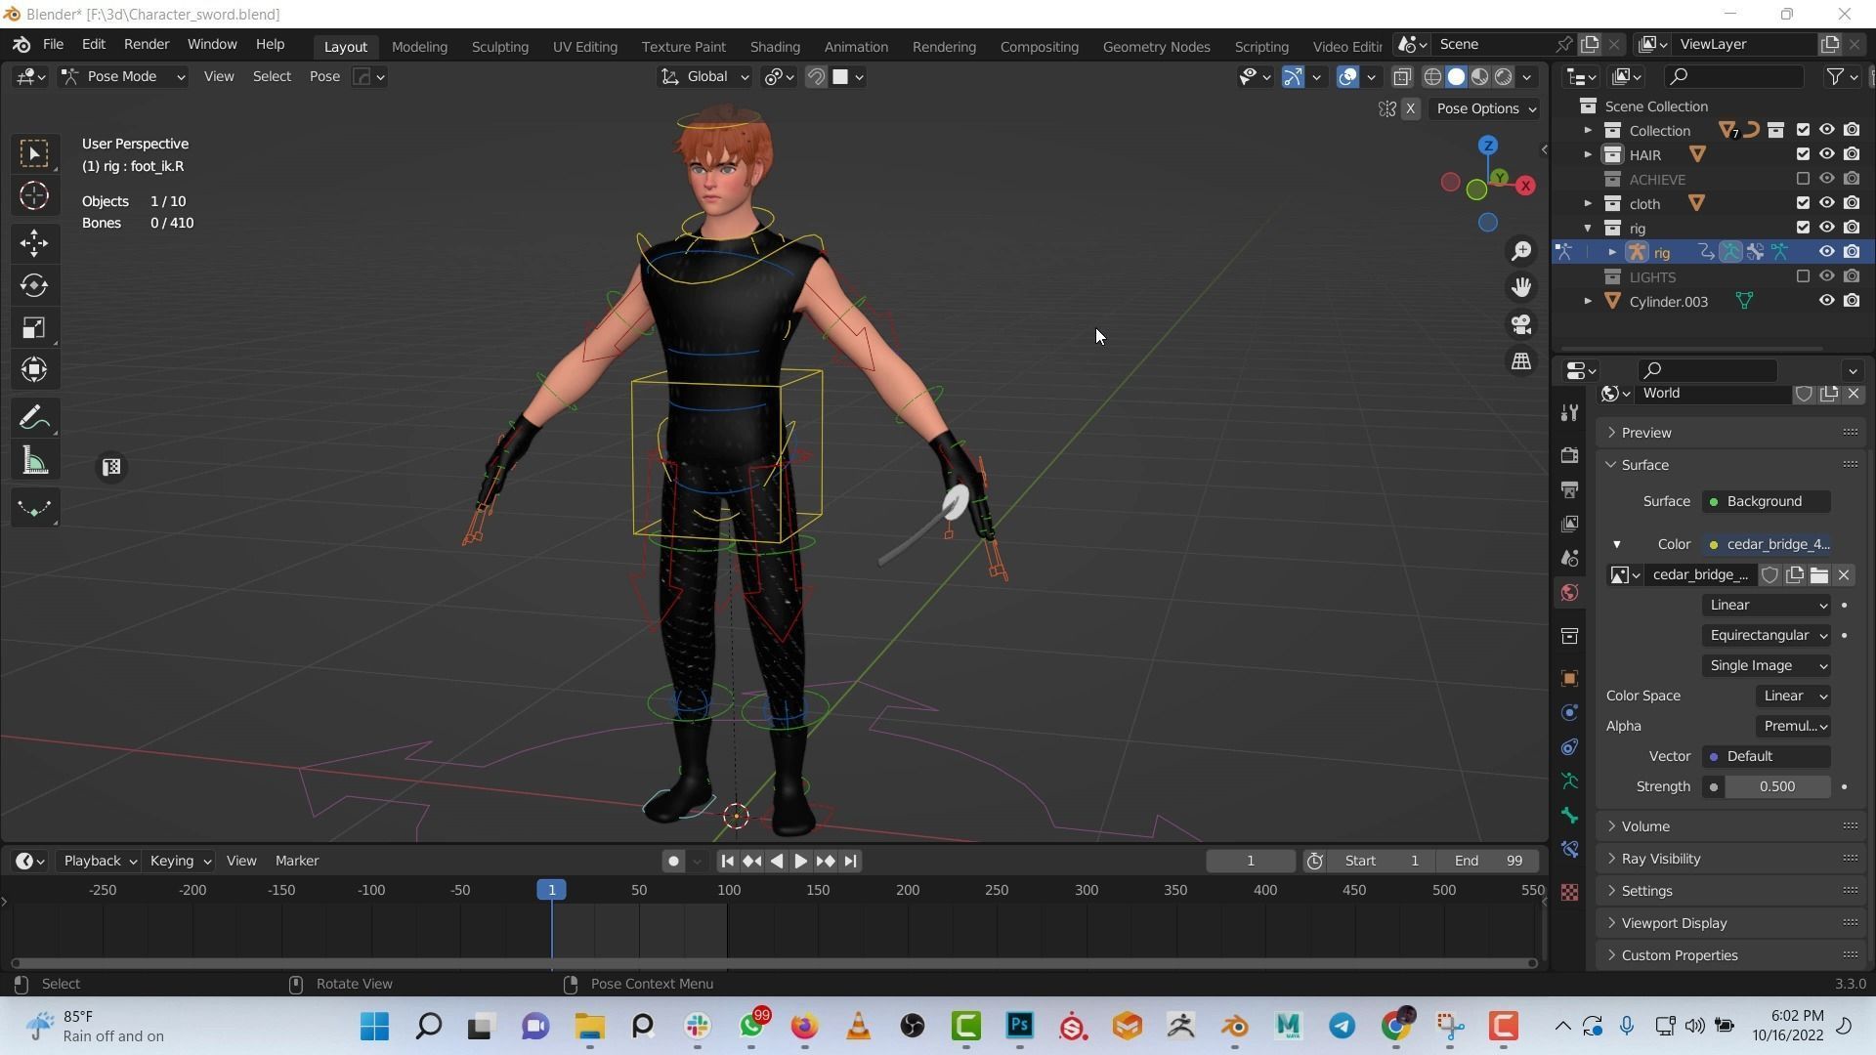Open Global transform orientation dropdown

pos(705,77)
